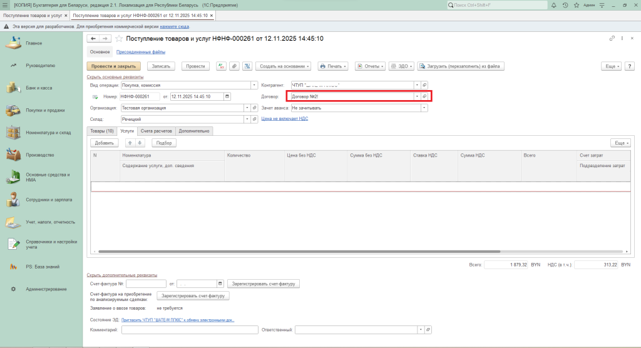Open the Счета расчетов tab

point(155,131)
